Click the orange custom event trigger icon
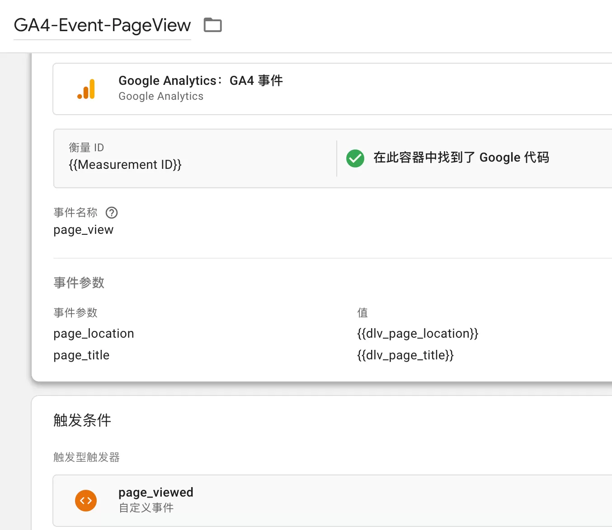 (x=86, y=501)
